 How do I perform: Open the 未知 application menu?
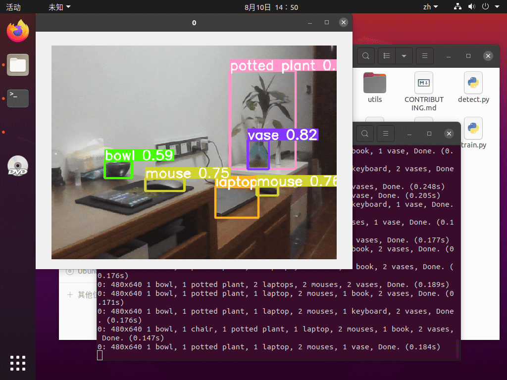(x=59, y=7)
